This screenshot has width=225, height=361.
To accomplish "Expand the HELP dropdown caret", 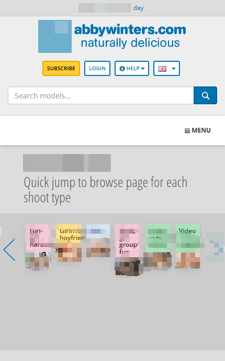I will click(143, 69).
